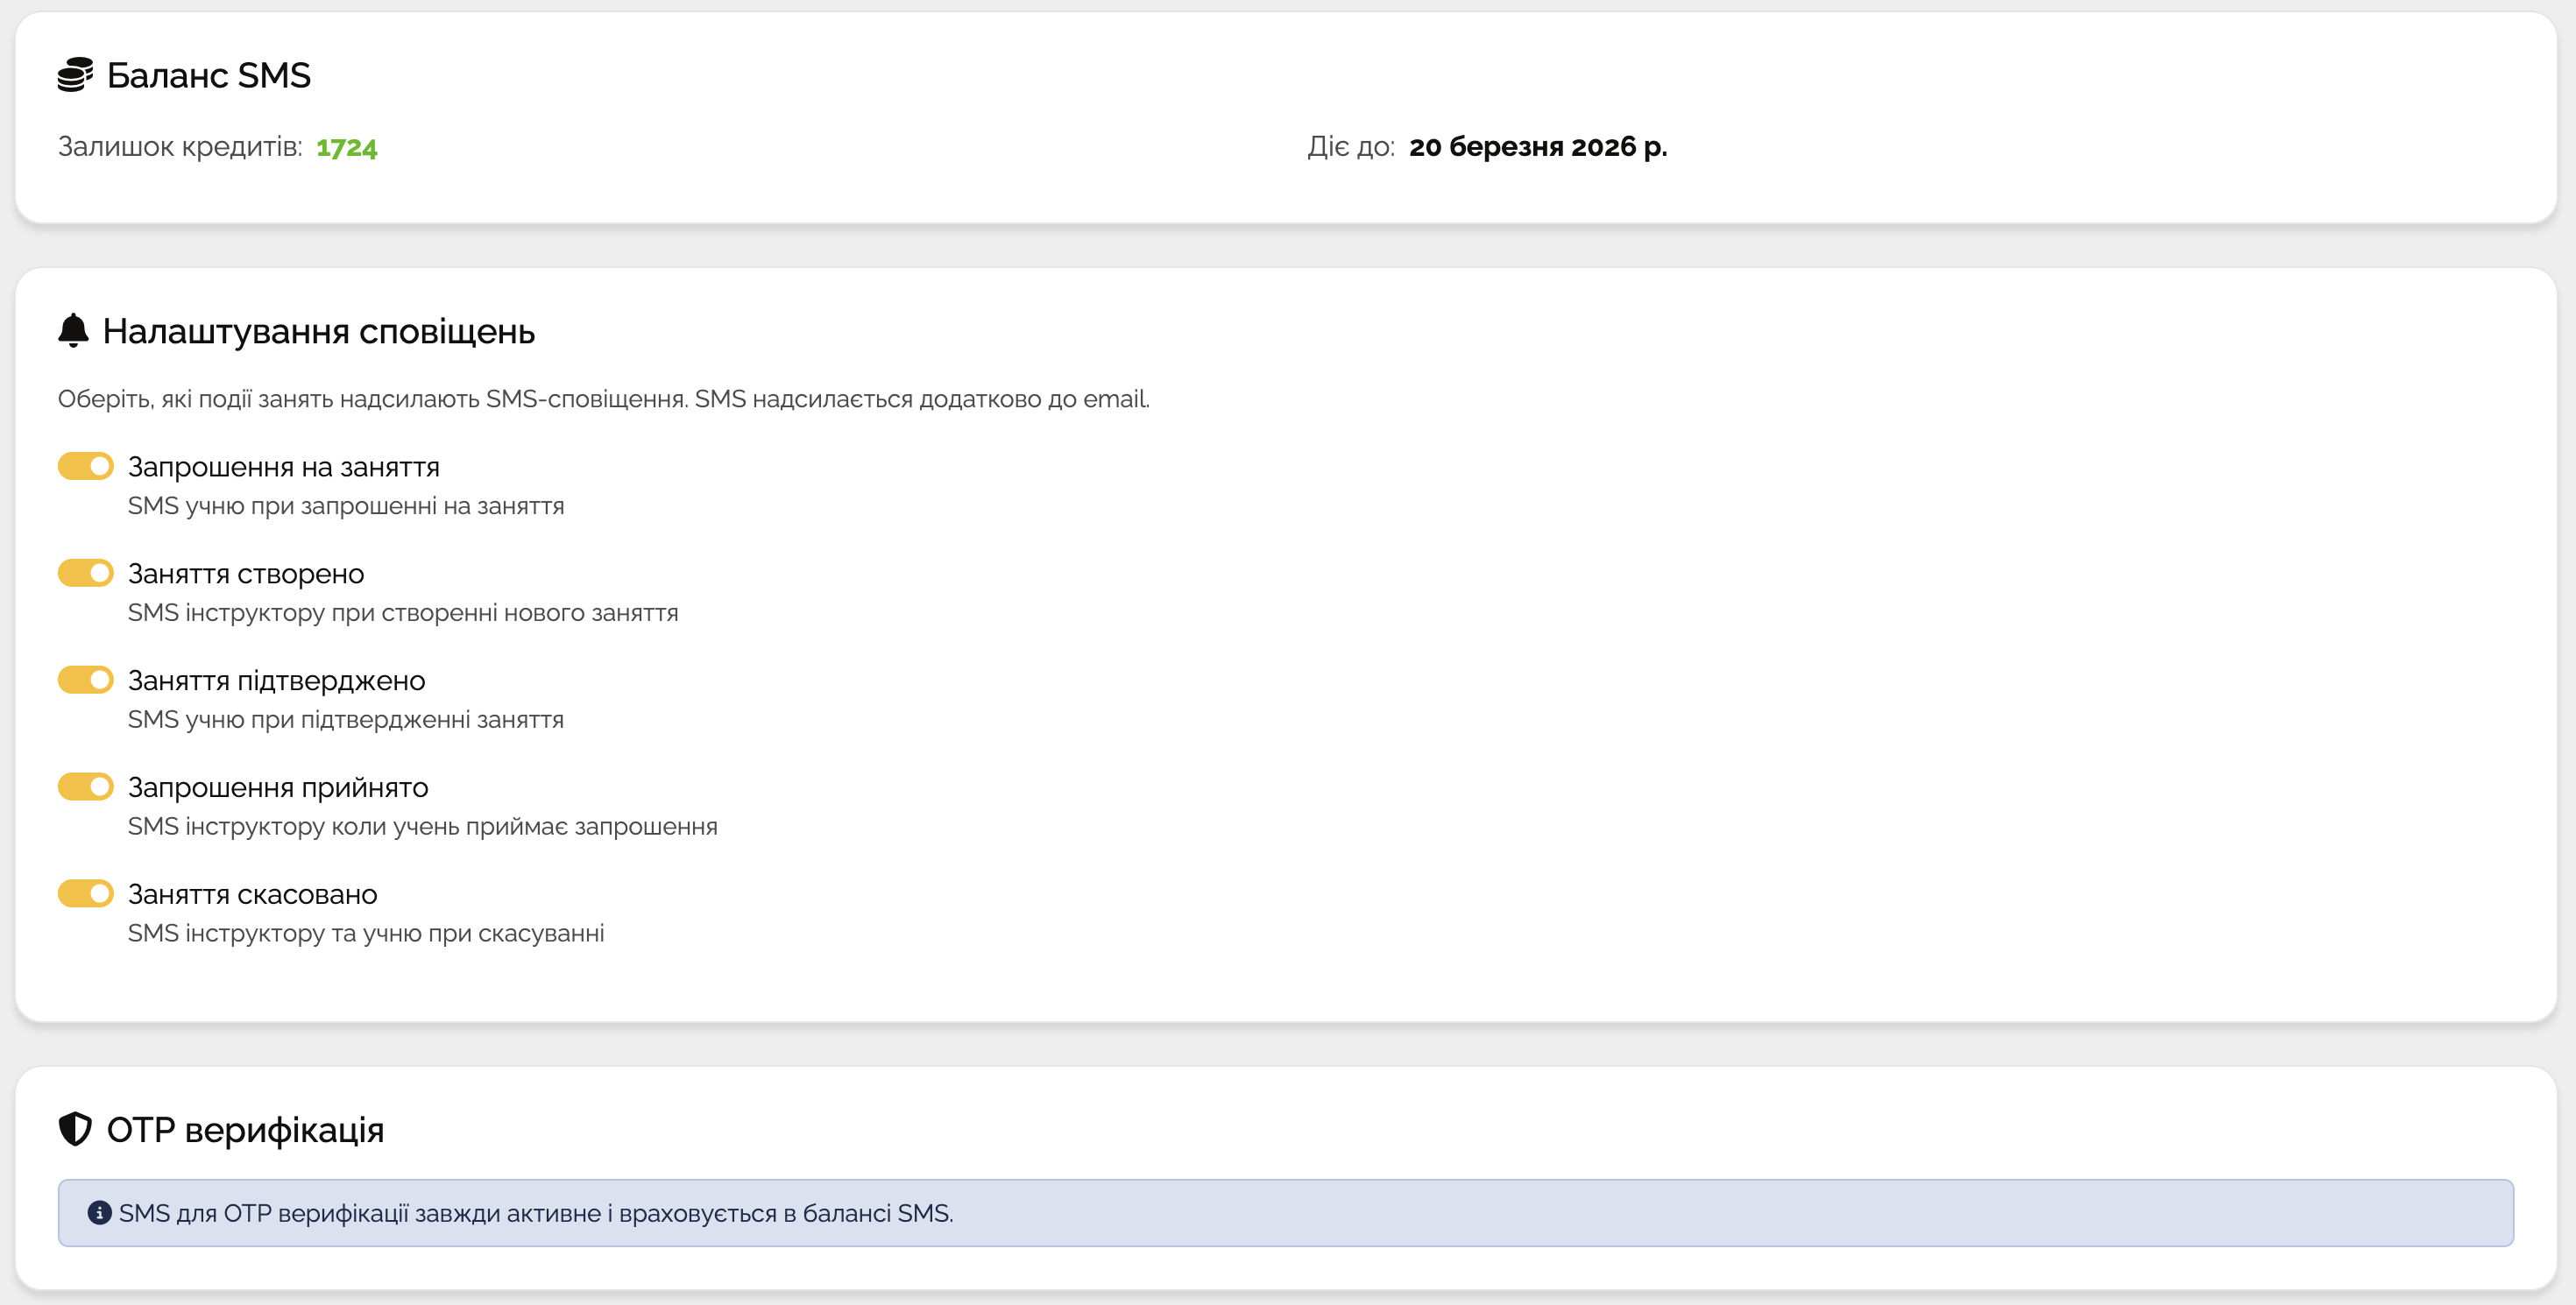This screenshot has width=2576, height=1305.
Task: Click the blue OTP info banner text
Action: [535, 1213]
